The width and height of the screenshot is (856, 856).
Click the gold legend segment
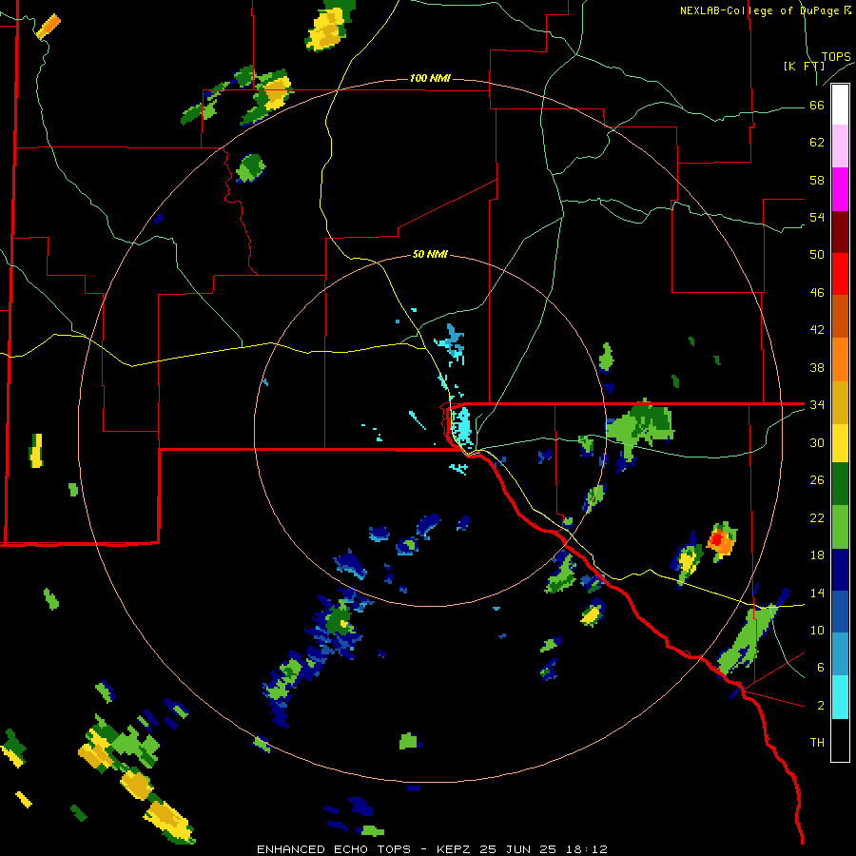[x=840, y=402]
